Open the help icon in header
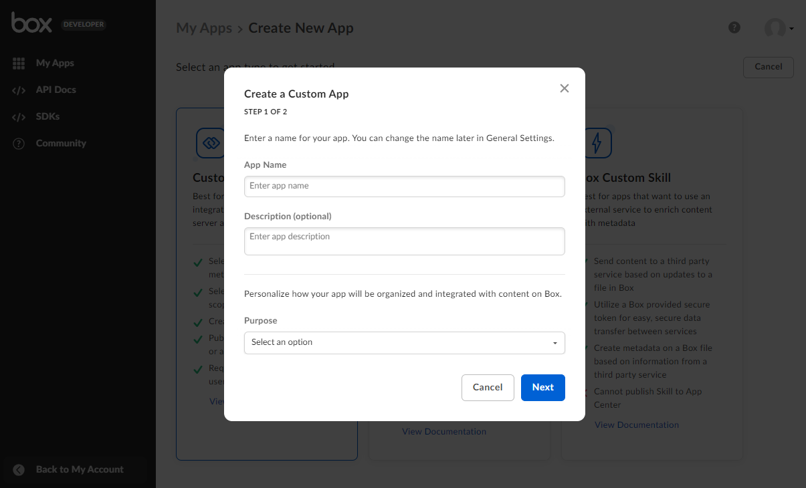The height and width of the screenshot is (488, 806). click(734, 27)
